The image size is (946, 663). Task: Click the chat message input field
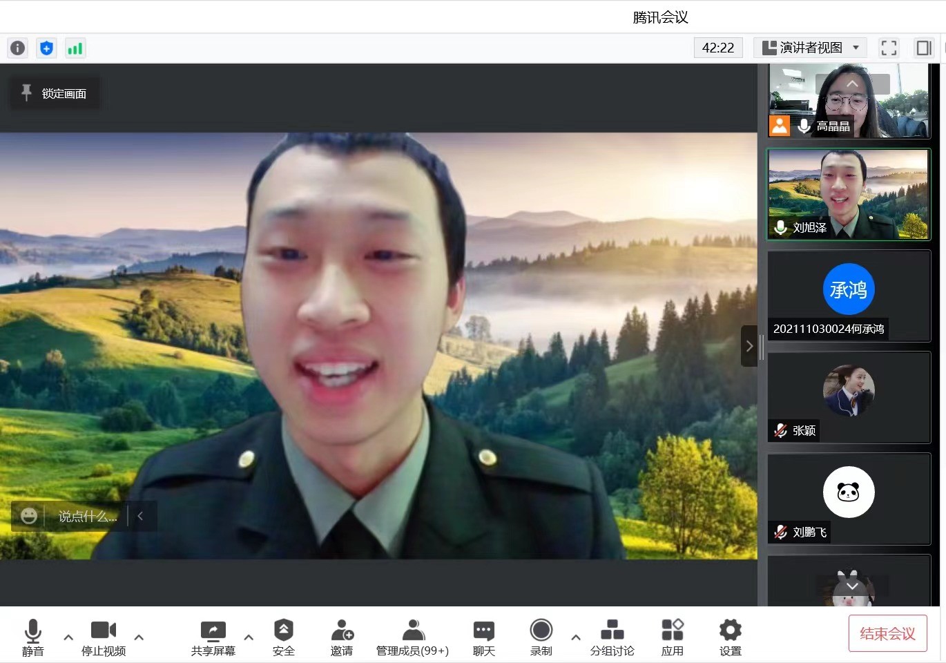(x=87, y=516)
